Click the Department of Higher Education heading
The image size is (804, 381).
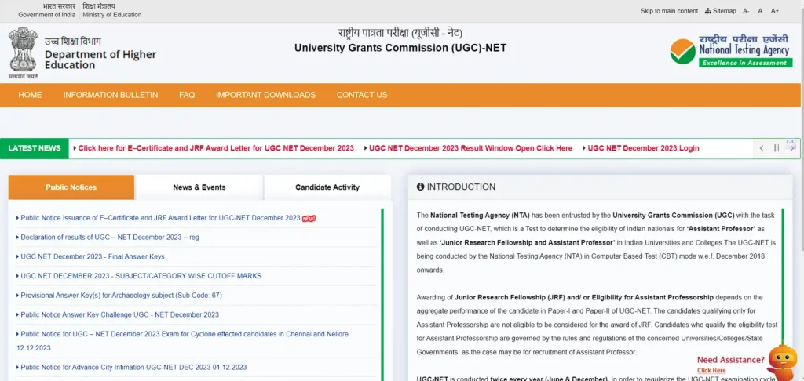100,60
